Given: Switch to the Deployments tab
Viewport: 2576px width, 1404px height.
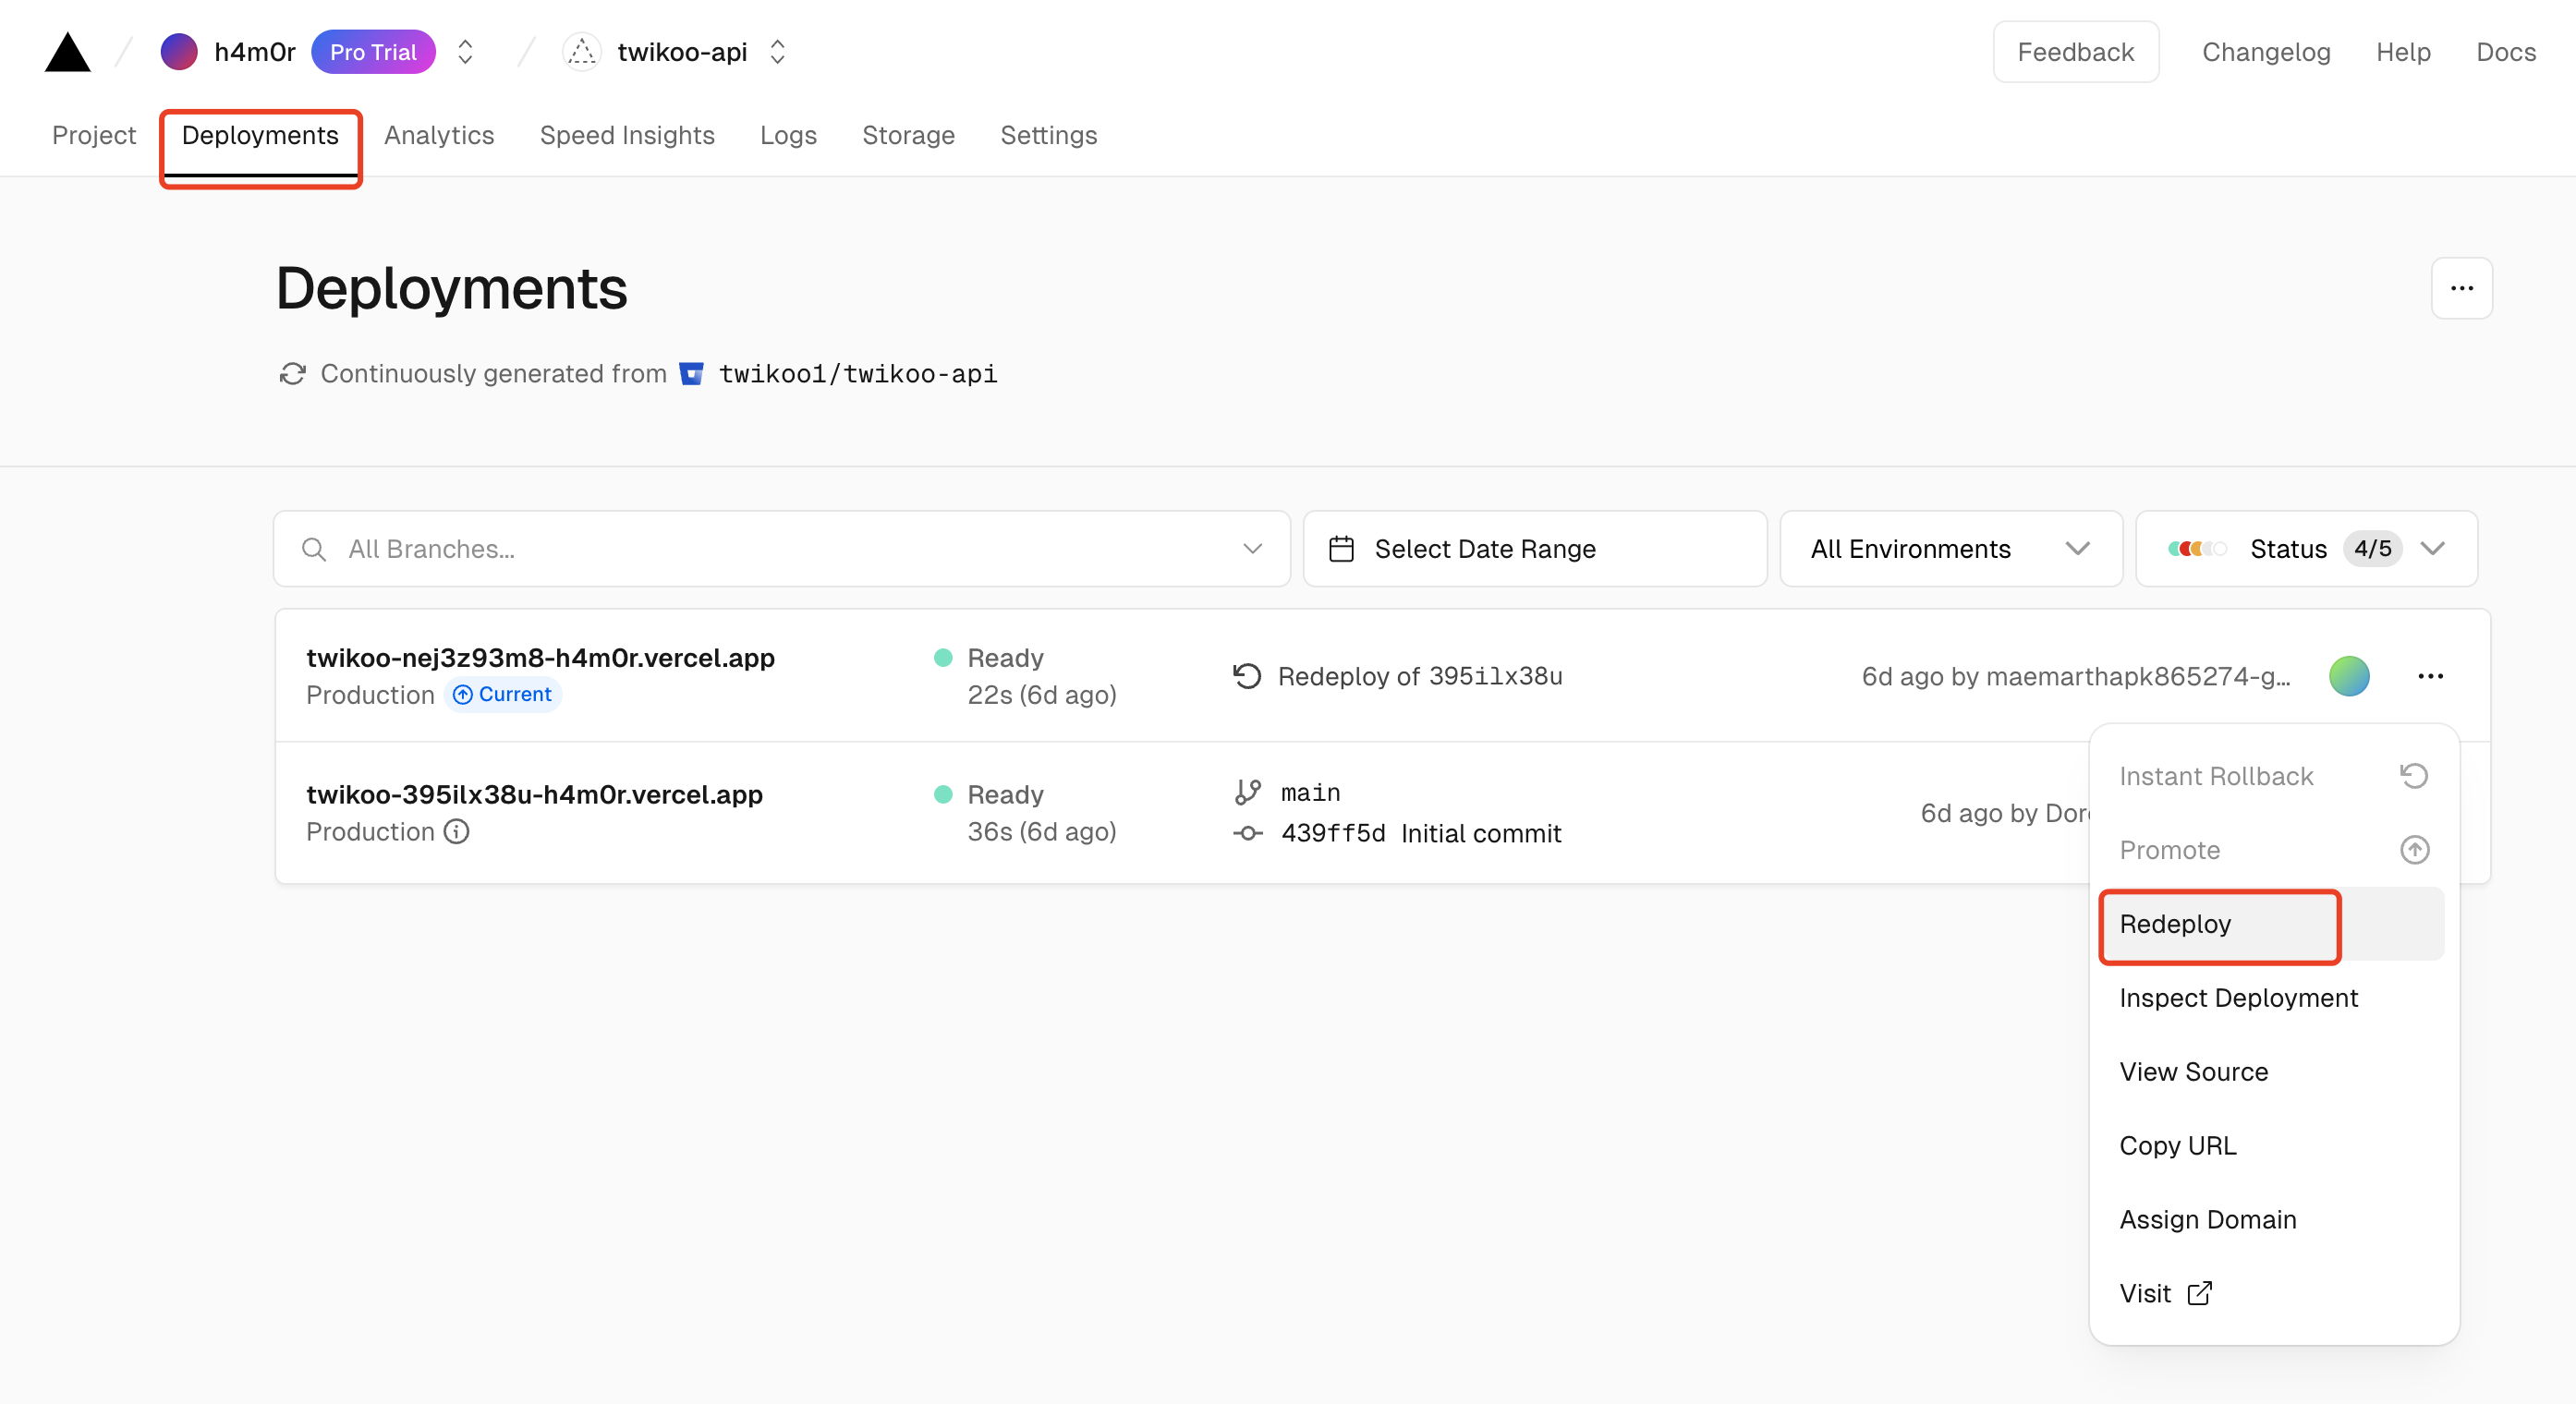Looking at the screenshot, I should click(x=260, y=135).
